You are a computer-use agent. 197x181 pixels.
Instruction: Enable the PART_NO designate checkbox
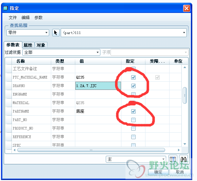[133, 120]
